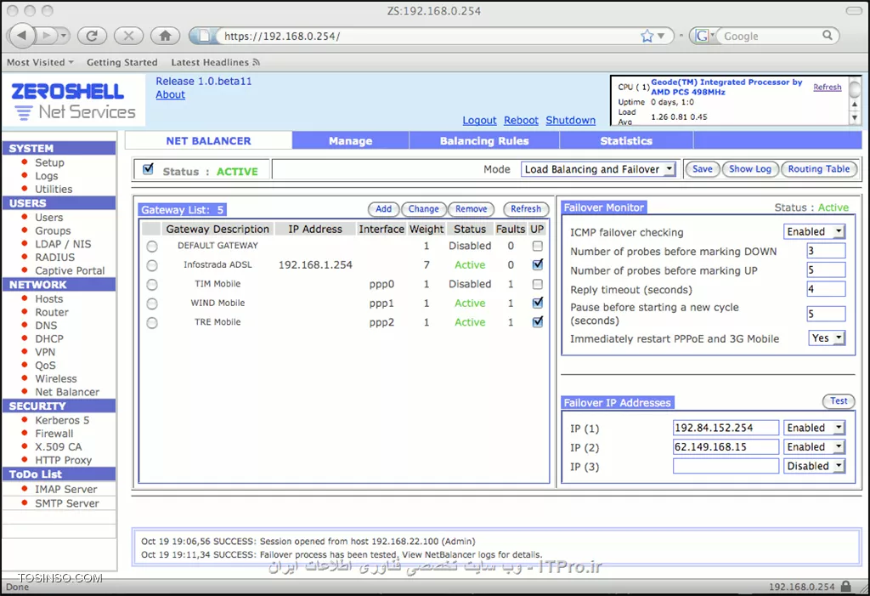The image size is (870, 596).
Task: Toggle UP checkbox for Infostrada ADSL
Action: (x=537, y=264)
